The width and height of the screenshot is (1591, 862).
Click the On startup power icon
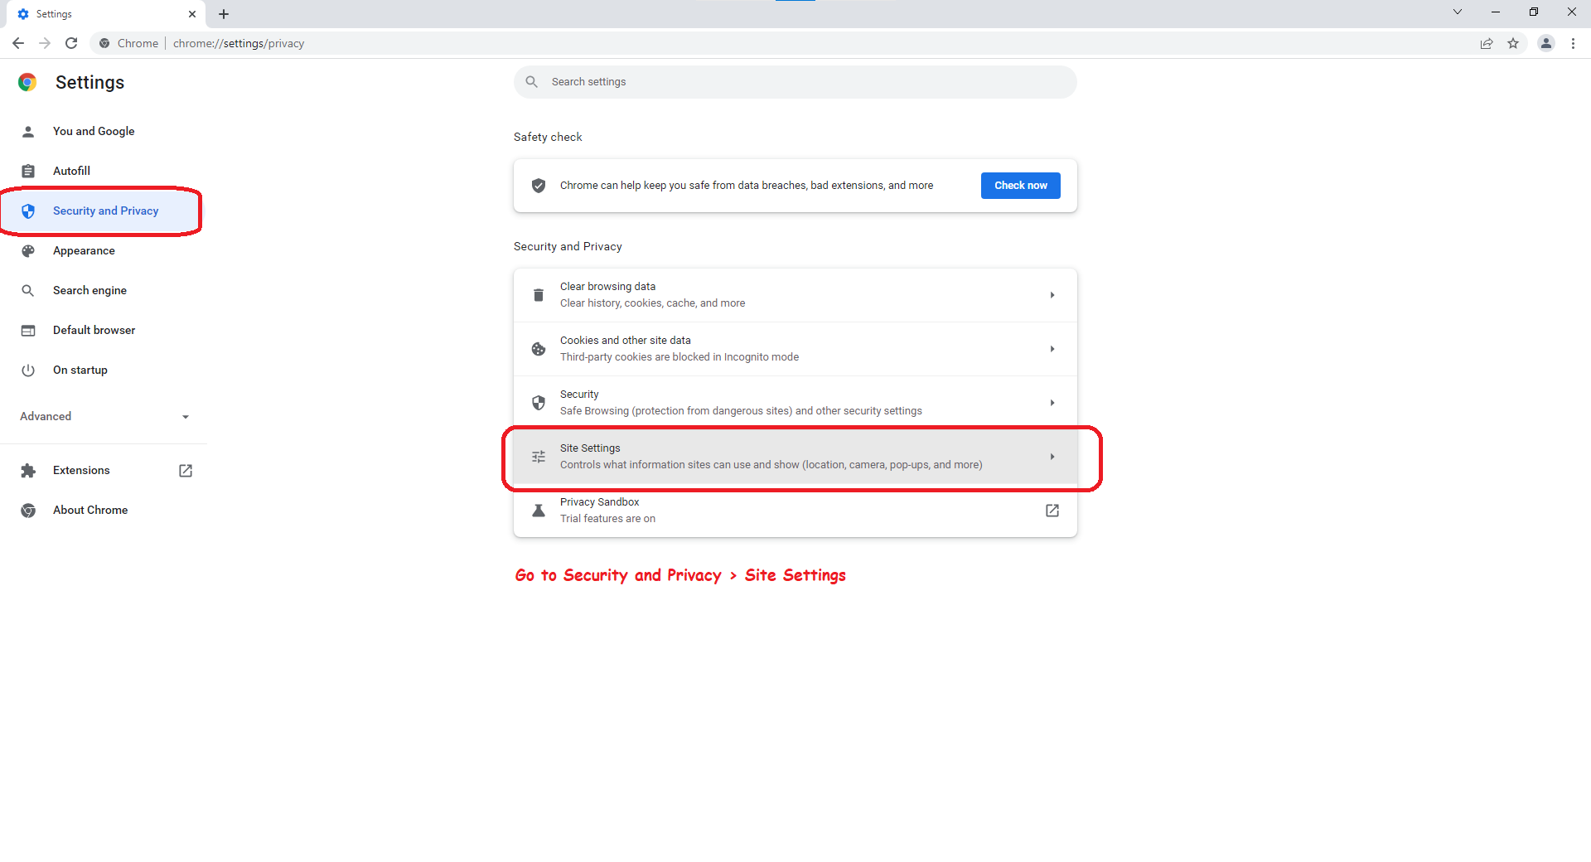(x=28, y=370)
